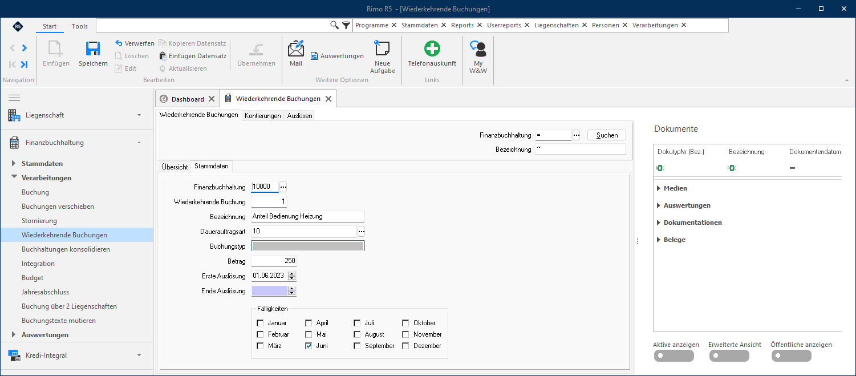The height and width of the screenshot is (376, 856).
Task: Expand the Stammdaten tree node
Action: tap(14, 164)
